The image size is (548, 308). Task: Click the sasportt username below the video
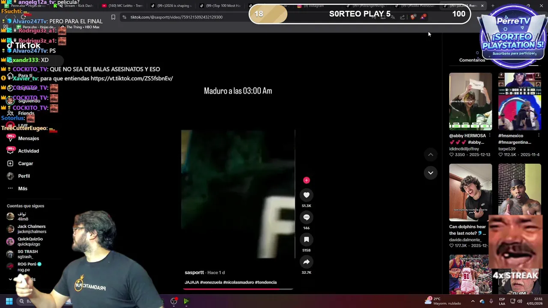[194, 272]
